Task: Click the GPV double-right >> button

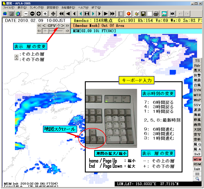Action: (x=67, y=26)
